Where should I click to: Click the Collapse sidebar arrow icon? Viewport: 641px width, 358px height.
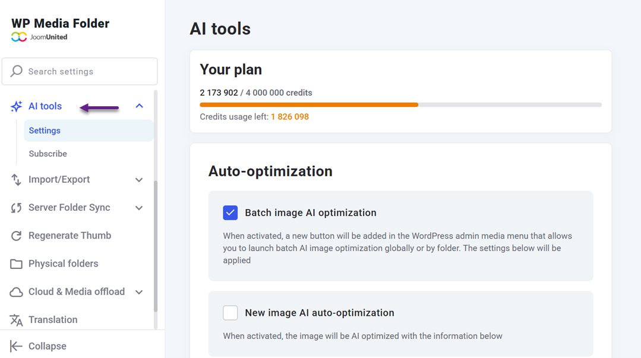[x=16, y=346]
